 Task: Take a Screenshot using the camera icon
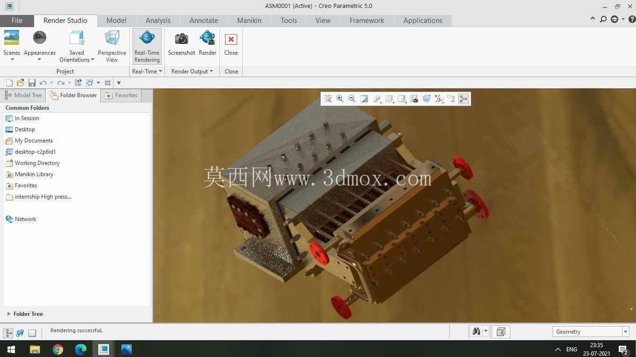click(182, 38)
